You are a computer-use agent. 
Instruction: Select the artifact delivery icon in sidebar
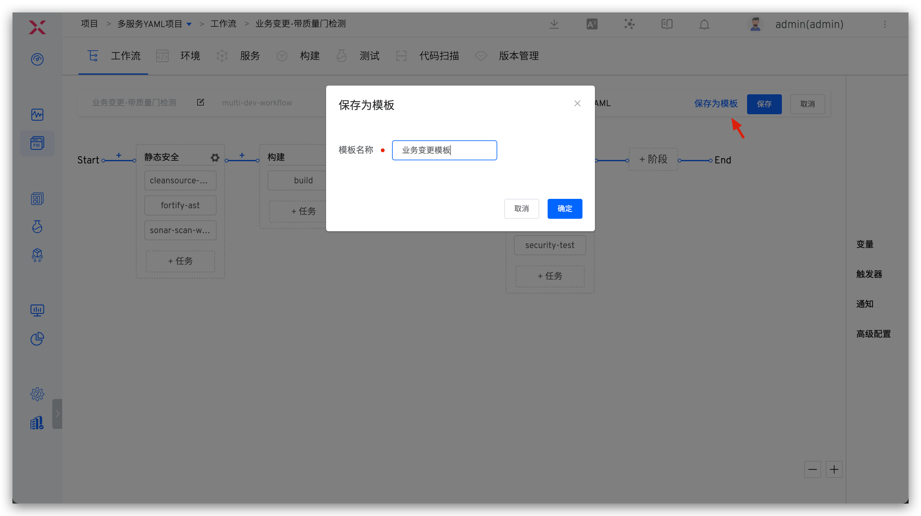[37, 255]
